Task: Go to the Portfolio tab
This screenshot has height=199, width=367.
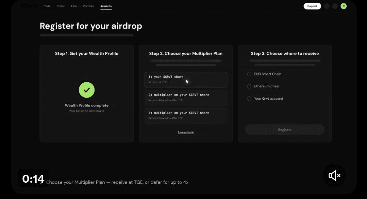Action: point(88,6)
